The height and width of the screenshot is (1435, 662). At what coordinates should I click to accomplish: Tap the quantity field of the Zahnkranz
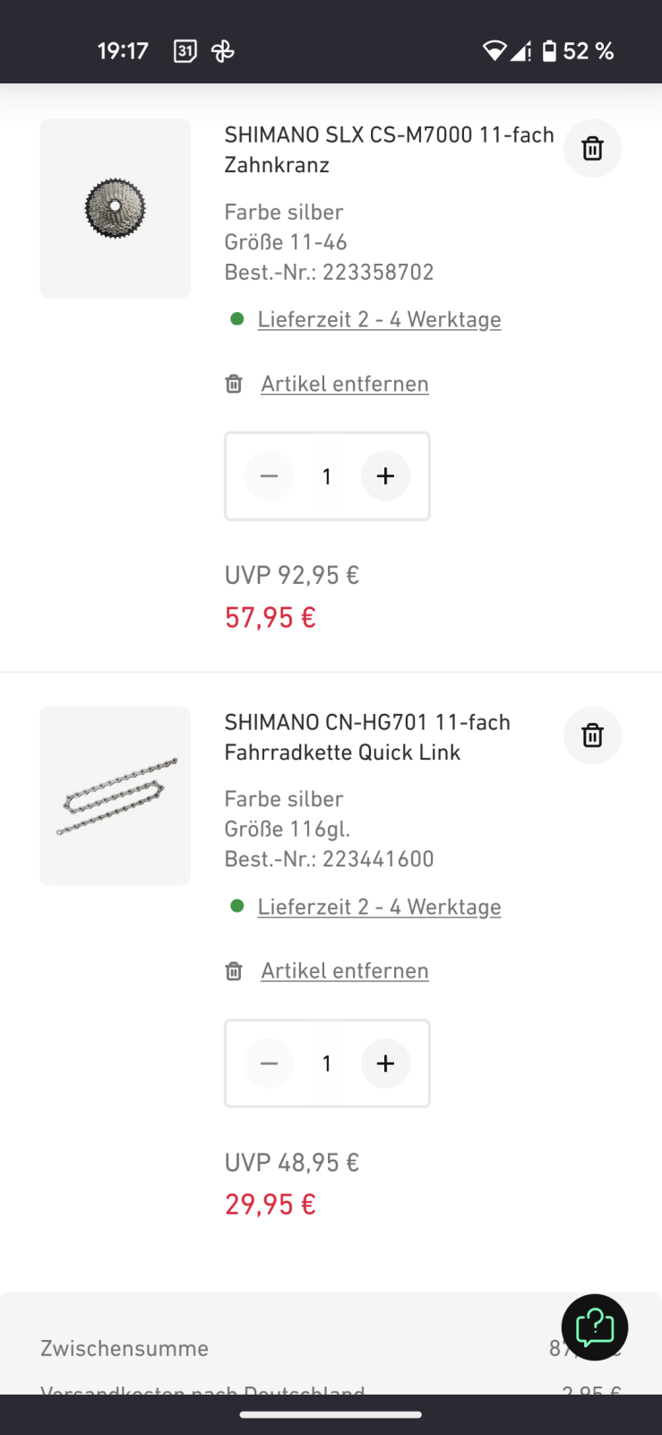[327, 476]
